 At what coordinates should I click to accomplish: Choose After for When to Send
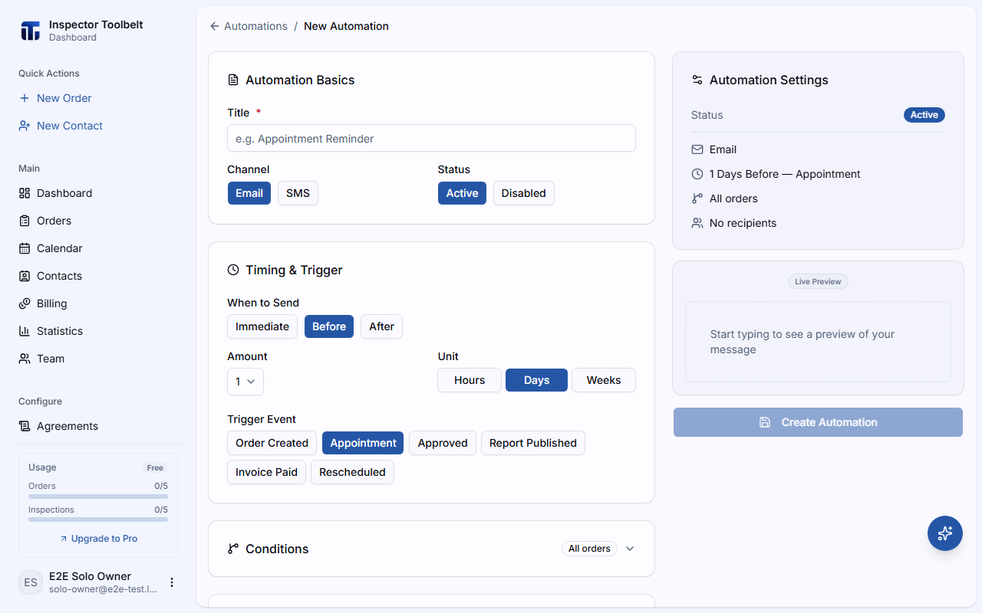tap(381, 326)
